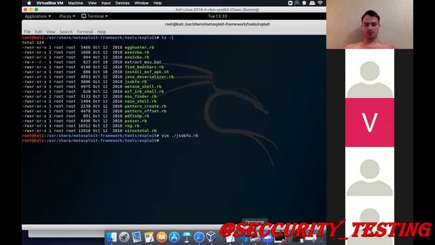The image size is (435, 245).
Task: Click virustotal.rb file name
Action: pyautogui.click(x=141, y=131)
